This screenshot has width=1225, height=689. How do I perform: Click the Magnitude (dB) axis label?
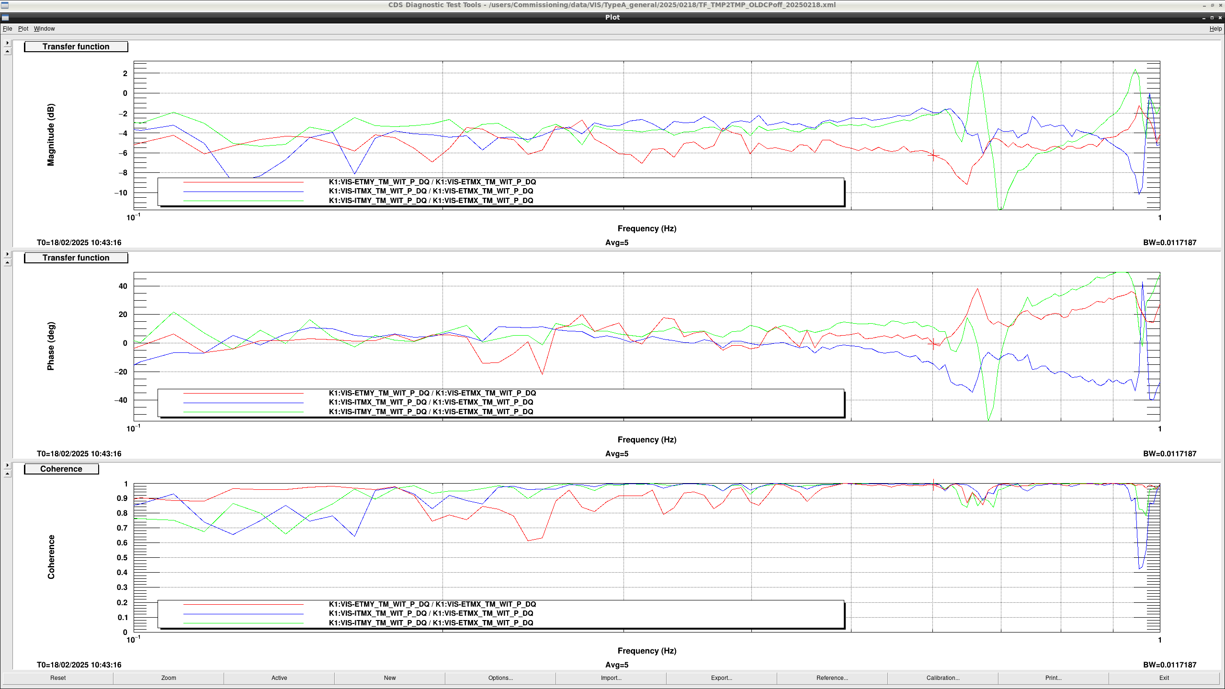click(x=51, y=135)
